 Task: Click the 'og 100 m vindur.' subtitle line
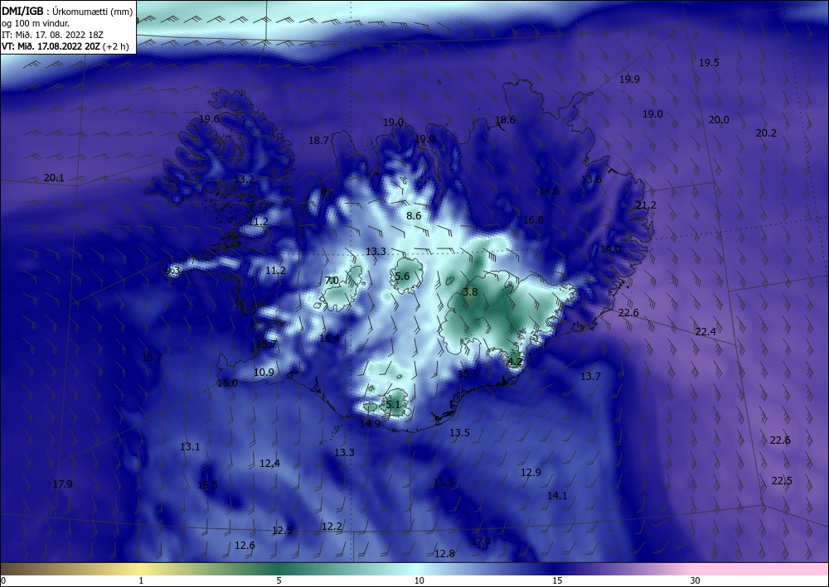36,23
